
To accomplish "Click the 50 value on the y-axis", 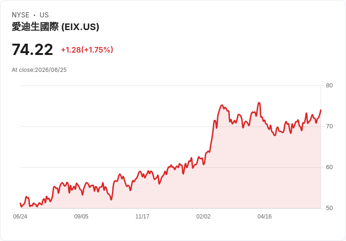I will [329, 208].
